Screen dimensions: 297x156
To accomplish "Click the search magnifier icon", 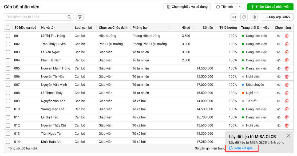I will (x=69, y=17).
